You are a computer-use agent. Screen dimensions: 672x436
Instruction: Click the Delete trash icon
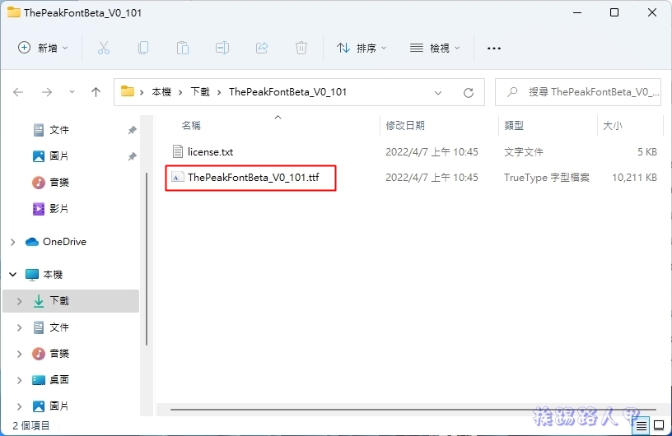point(301,48)
